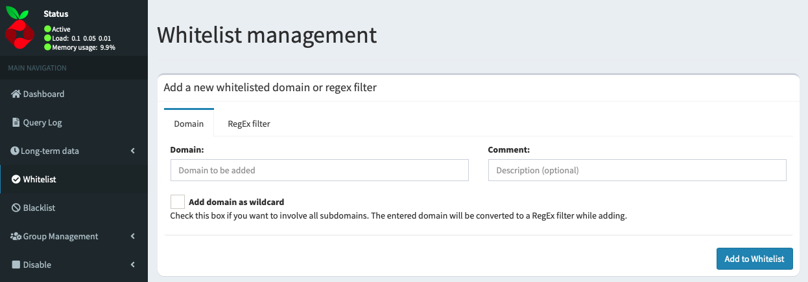Select the Domain tab

click(189, 123)
